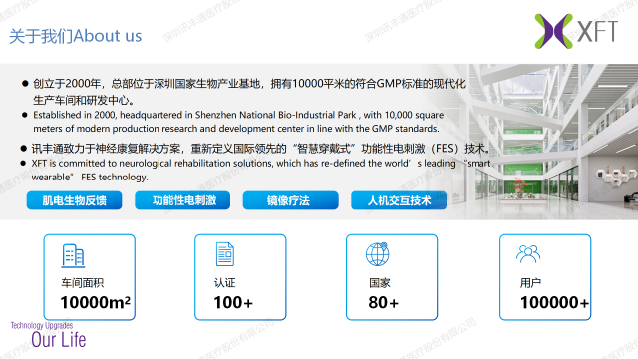Viewport: 638px width, 359px height.
Task: Select the 人机交互技术 button
Action: pyautogui.click(x=399, y=200)
